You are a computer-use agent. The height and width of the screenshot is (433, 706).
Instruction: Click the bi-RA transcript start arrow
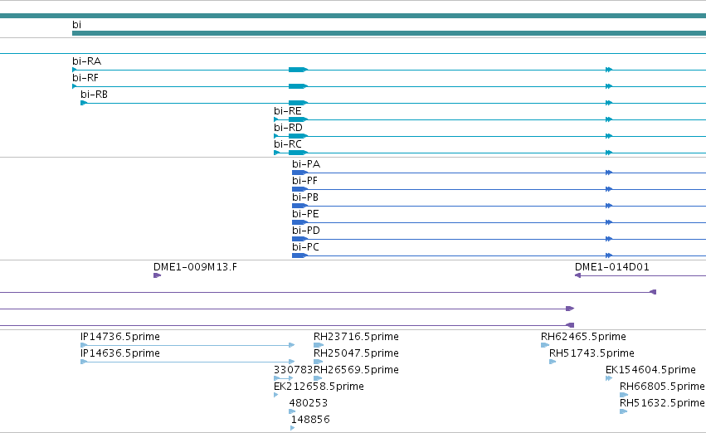75,70
